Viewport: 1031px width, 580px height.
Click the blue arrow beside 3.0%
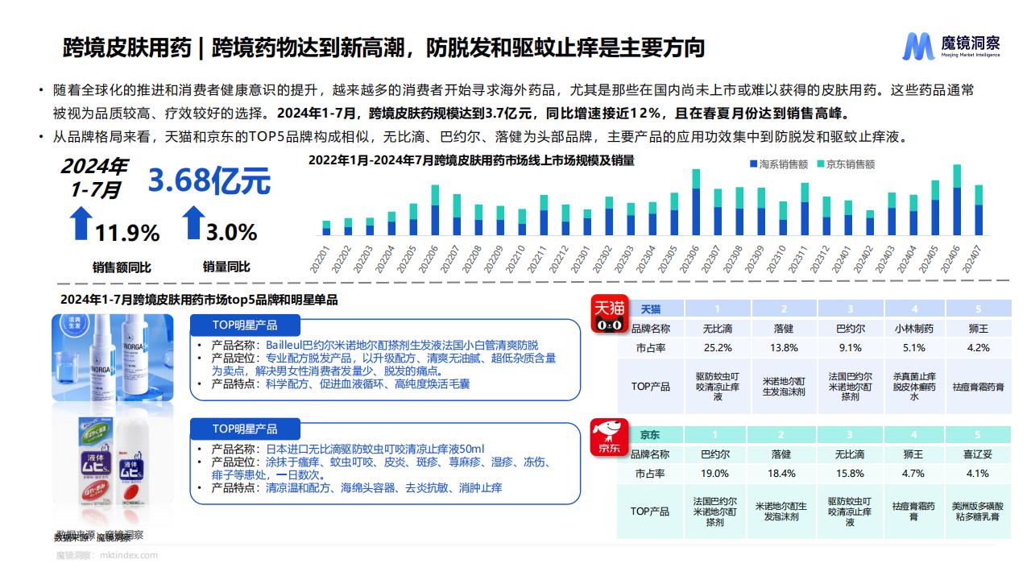click(193, 222)
